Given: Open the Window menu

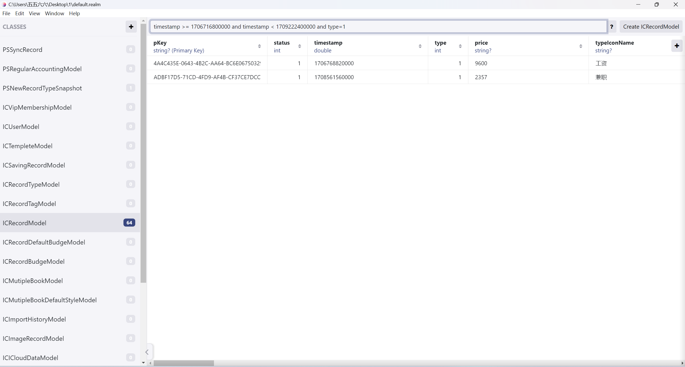Looking at the screenshot, I should tap(54, 13).
